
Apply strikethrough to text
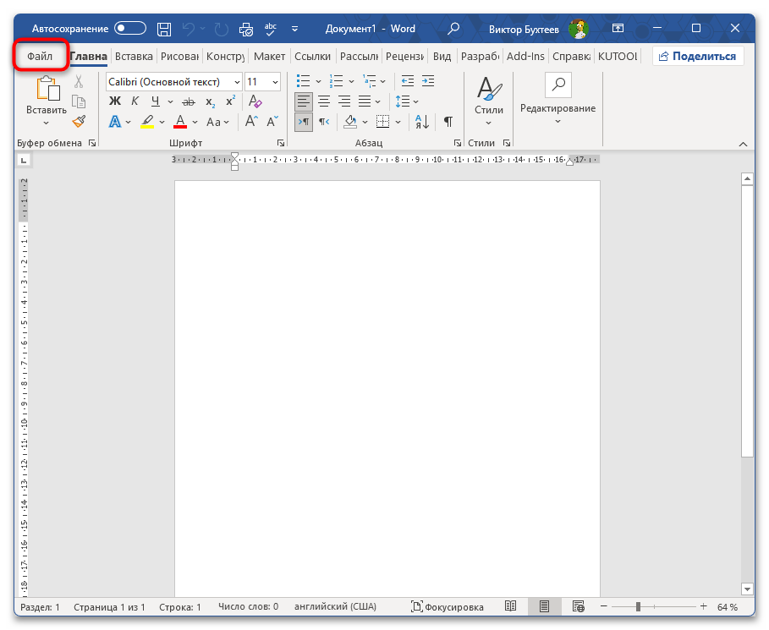pos(188,101)
